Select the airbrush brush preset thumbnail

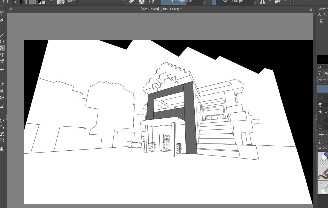click(x=323, y=187)
